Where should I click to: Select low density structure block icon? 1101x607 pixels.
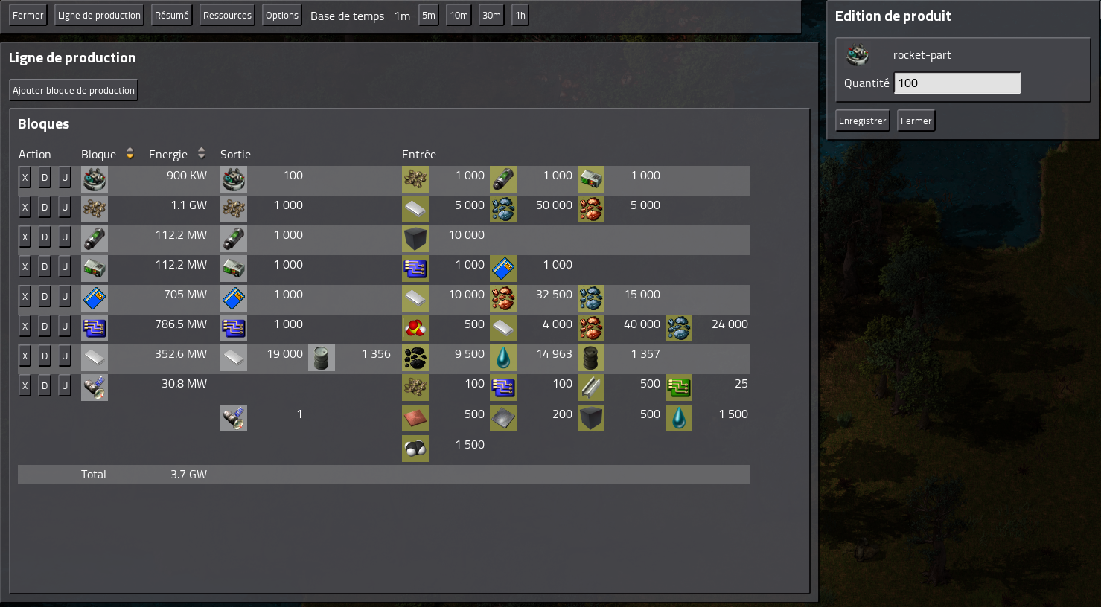tap(95, 209)
